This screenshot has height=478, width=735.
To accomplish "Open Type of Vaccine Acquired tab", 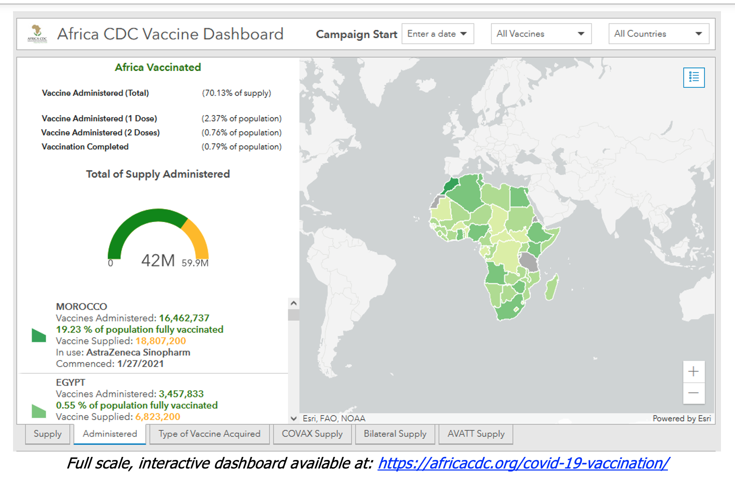I will pos(209,434).
